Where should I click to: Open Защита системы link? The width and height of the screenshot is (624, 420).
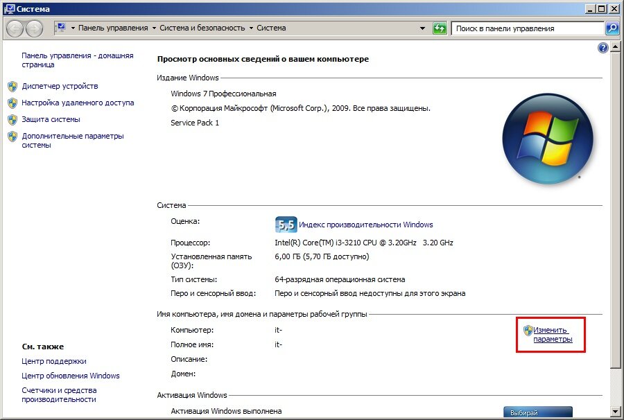(51, 119)
